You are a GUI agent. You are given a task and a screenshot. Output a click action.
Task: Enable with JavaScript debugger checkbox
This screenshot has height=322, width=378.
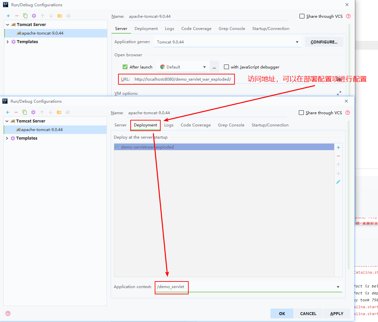point(226,67)
